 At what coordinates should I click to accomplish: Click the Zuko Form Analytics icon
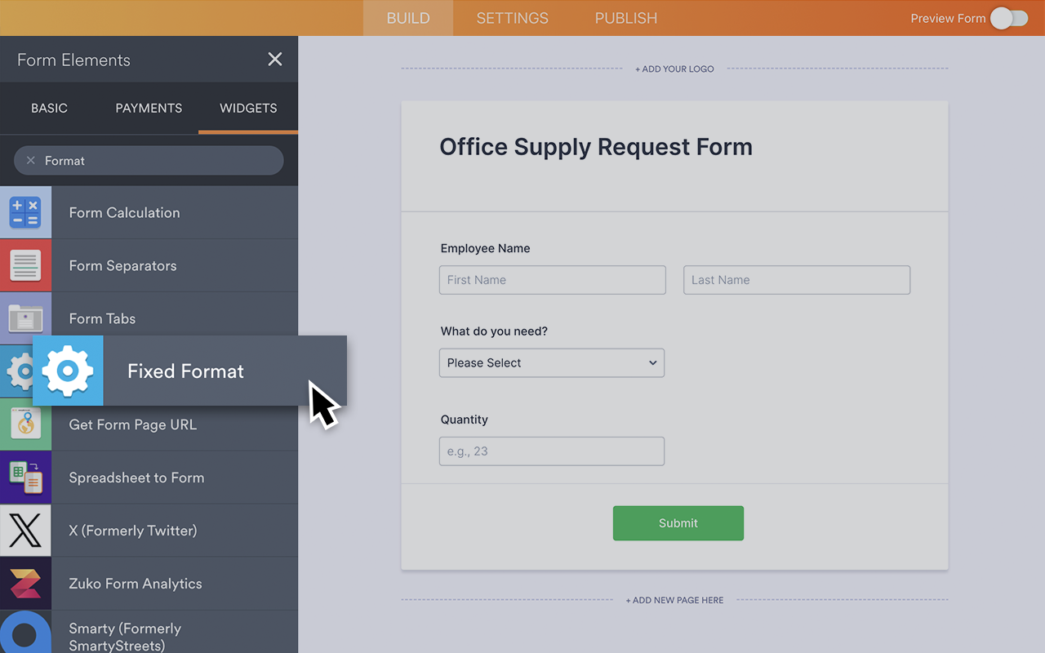(25, 584)
